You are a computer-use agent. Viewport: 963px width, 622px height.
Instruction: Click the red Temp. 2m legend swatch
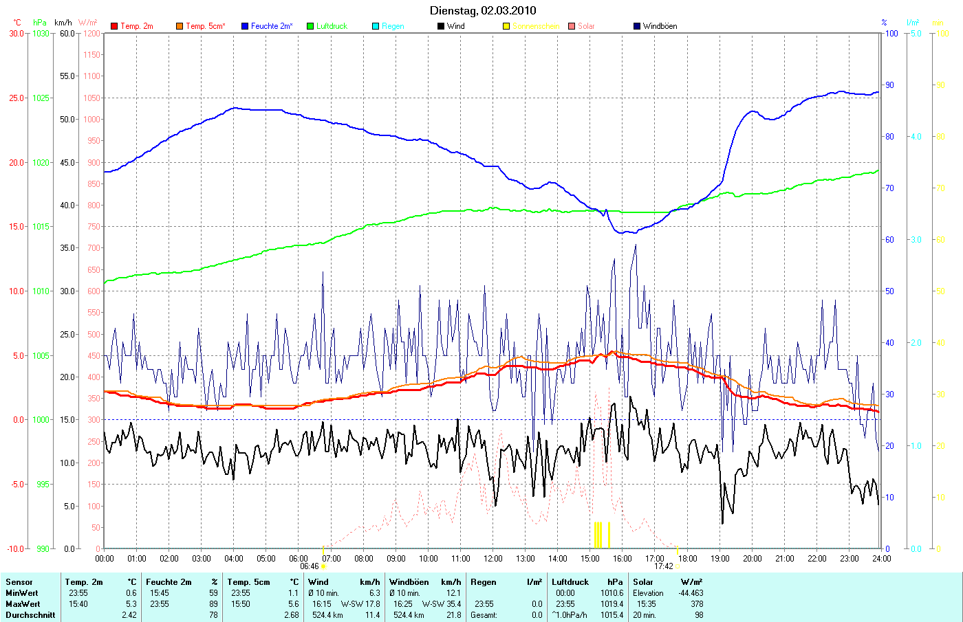click(x=114, y=26)
